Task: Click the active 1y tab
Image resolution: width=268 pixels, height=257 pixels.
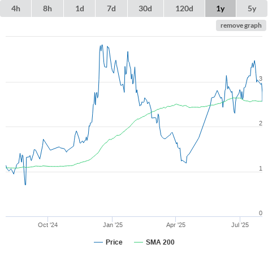Action: pos(221,8)
